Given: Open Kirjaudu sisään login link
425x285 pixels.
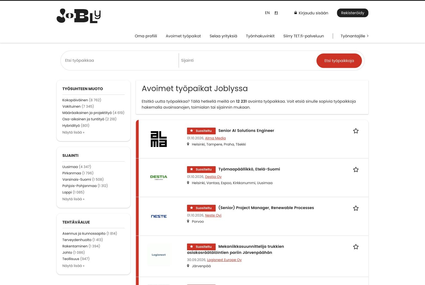Looking at the screenshot, I should click(311, 13).
